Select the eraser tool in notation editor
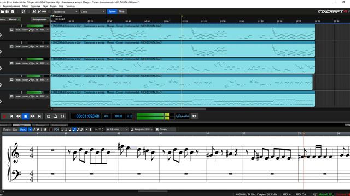 coord(38,130)
